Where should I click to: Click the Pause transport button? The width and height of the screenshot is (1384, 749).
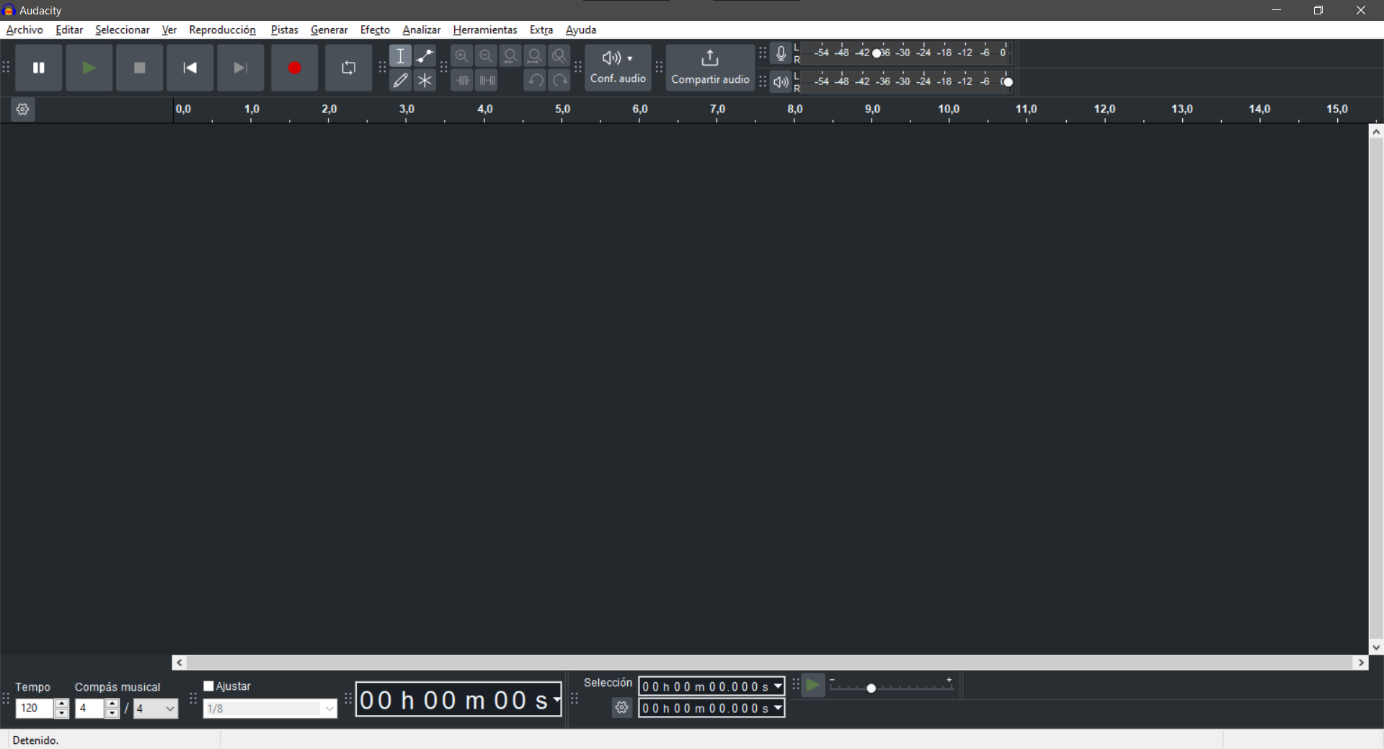39,68
